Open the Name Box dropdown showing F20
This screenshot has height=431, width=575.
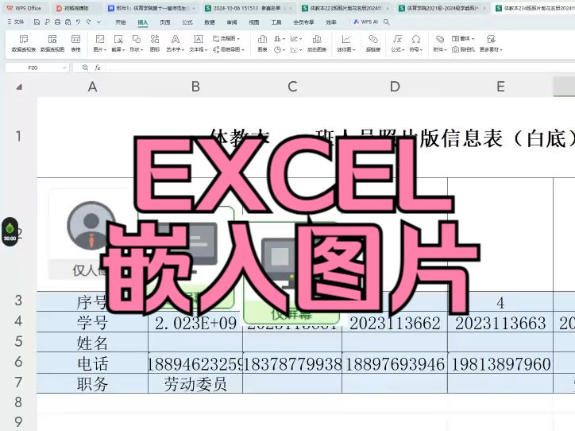[x=64, y=68]
